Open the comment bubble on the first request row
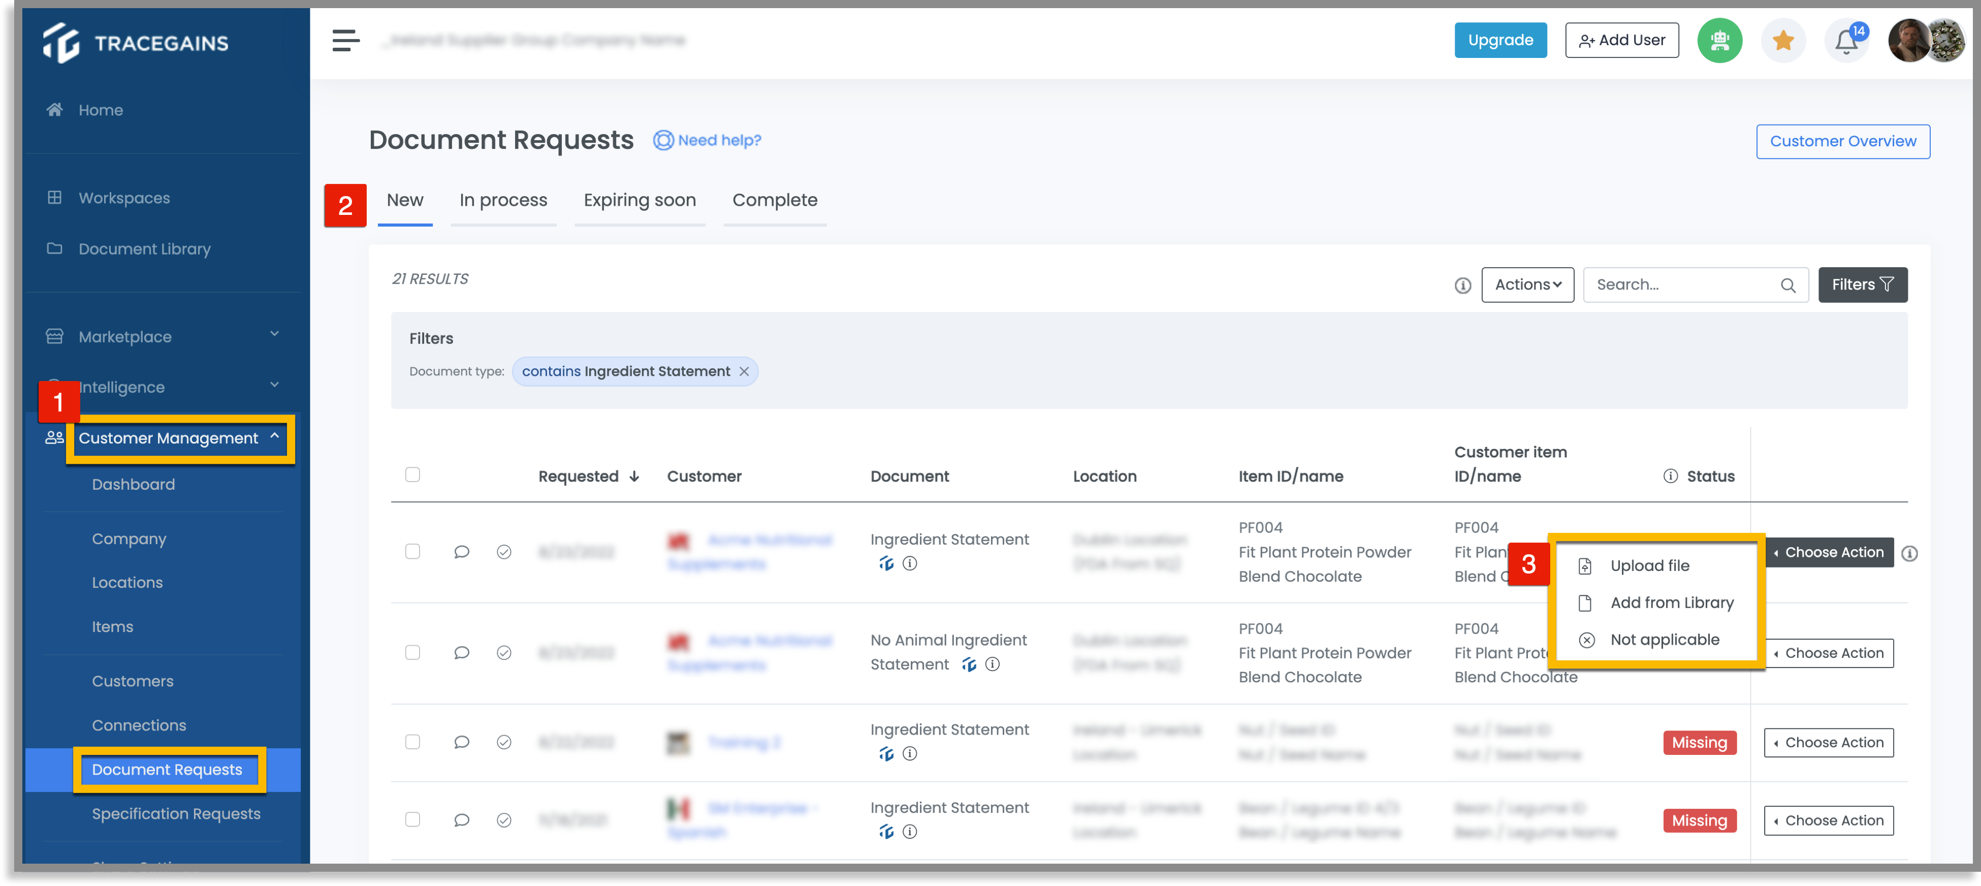Viewport: 1981px width, 886px height. click(x=461, y=551)
